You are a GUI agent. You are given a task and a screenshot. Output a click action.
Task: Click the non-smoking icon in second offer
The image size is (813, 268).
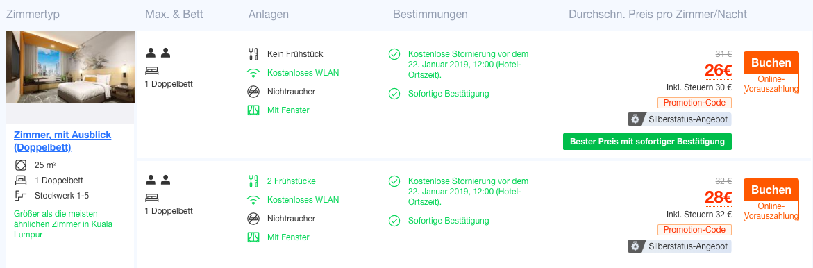click(x=253, y=218)
